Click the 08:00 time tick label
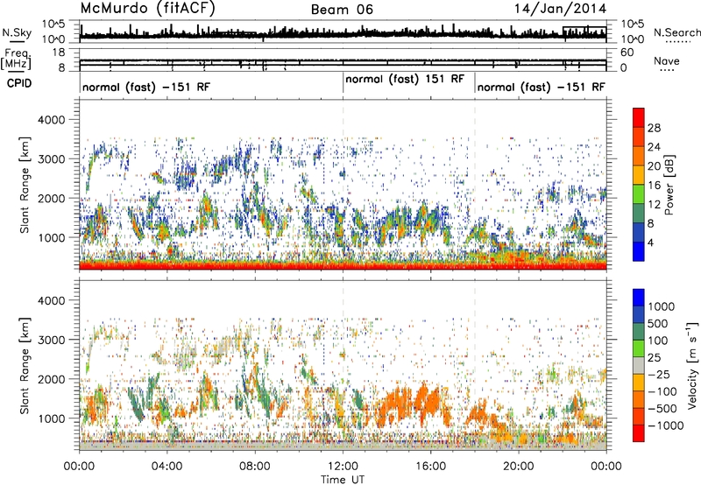 (255, 467)
